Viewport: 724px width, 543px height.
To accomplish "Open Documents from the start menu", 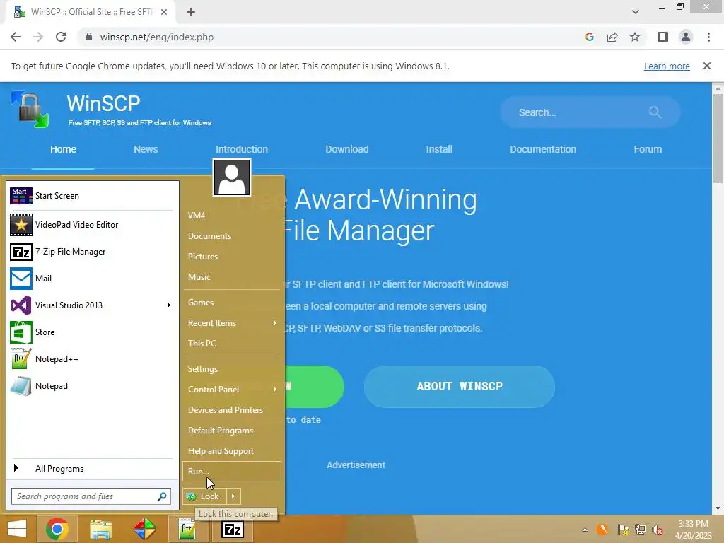I will pyautogui.click(x=209, y=236).
